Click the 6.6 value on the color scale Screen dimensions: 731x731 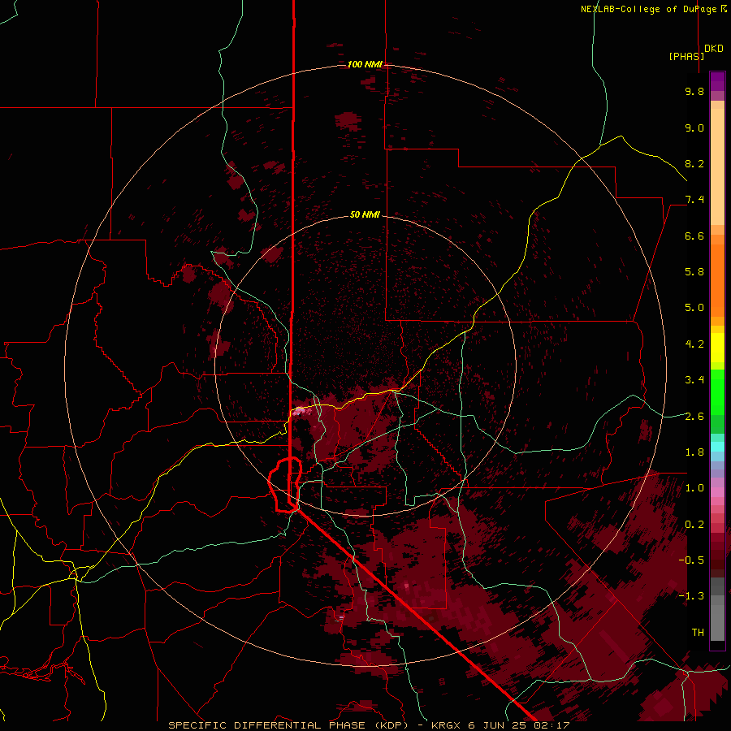click(694, 236)
